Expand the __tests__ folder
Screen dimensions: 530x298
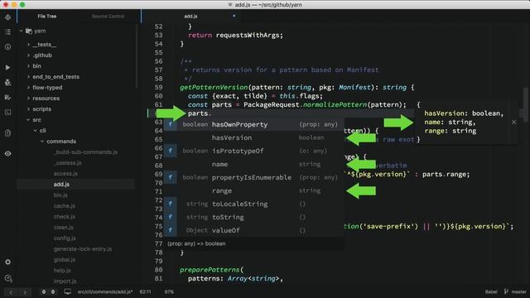(28, 45)
